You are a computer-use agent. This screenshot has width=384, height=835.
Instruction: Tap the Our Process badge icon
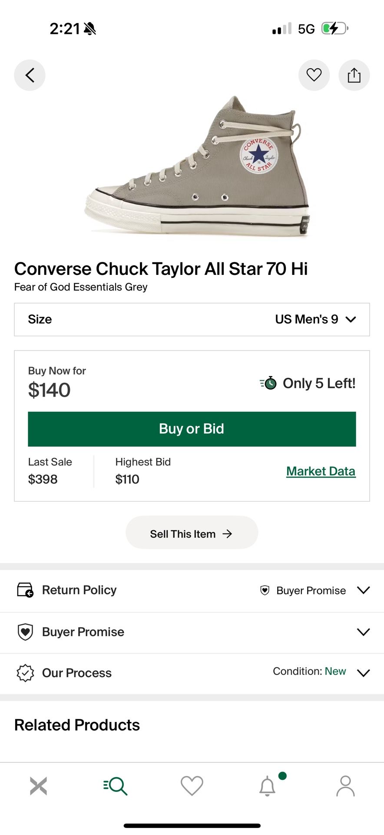(x=25, y=673)
